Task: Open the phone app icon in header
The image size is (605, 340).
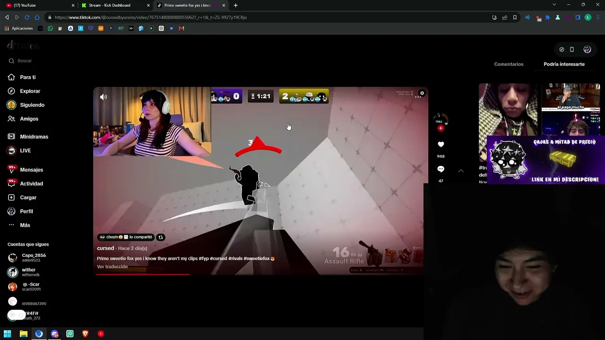Action: (x=572, y=50)
